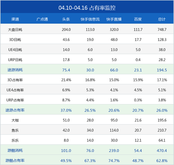Select 游酷占有率 快手直播 value "74.7%"
The width and height of the screenshot is (174, 165).
(x=114, y=161)
